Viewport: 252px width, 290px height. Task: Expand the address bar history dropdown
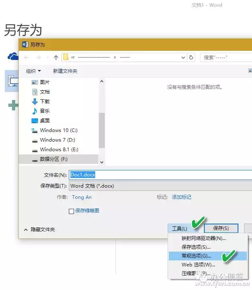183,58
